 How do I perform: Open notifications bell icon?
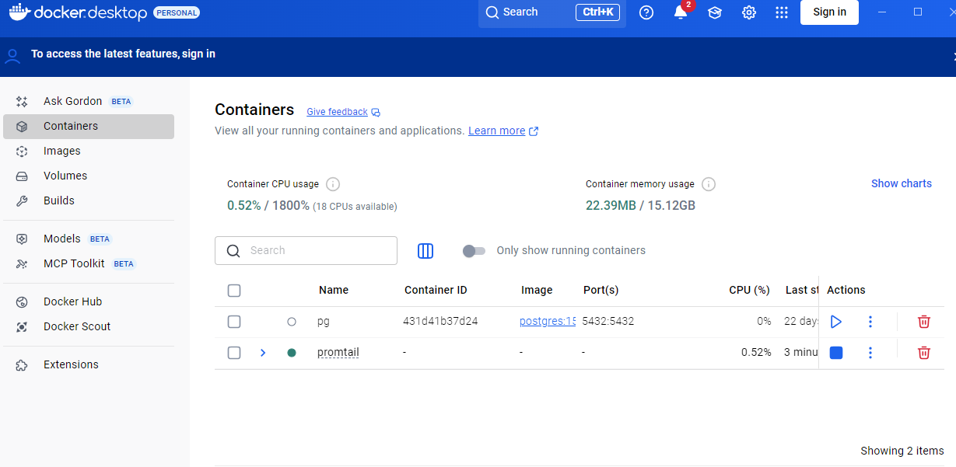(681, 12)
